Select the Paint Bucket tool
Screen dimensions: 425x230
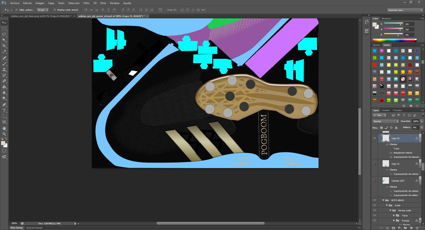4,87
